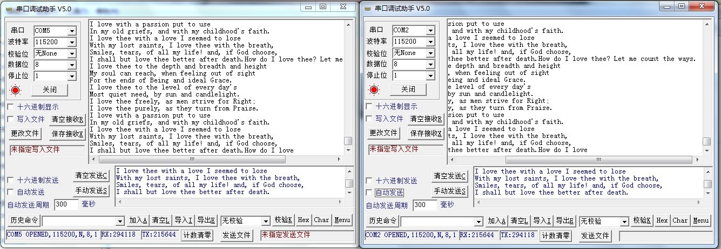Reset counters in COM2 window
The height and width of the screenshot is (249, 721).
tap(556, 236)
